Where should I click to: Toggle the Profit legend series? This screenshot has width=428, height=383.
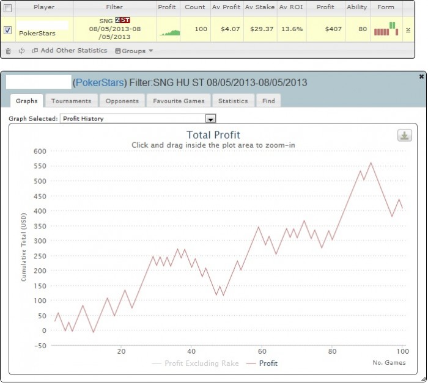point(262,363)
